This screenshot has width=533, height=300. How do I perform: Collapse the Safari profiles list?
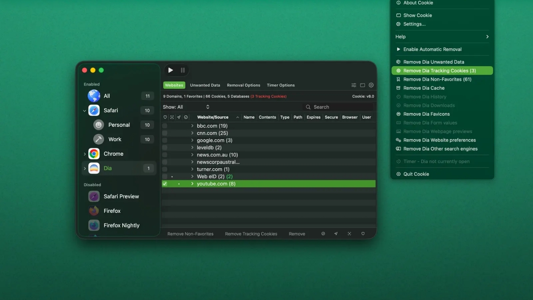coord(85,111)
